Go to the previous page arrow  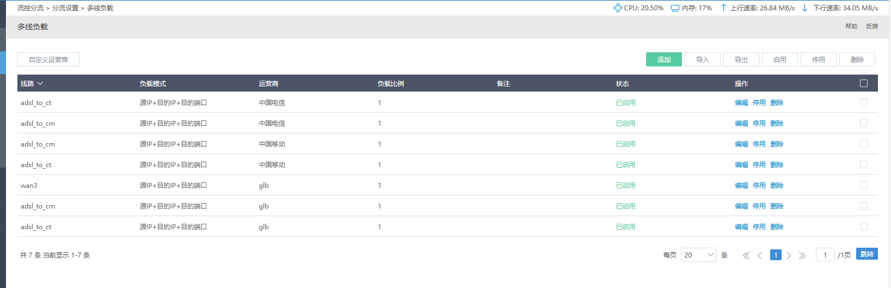760,255
